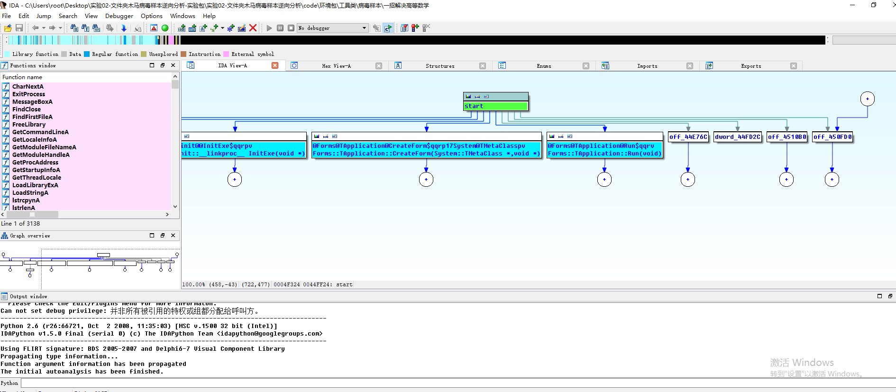
Task: Open the Search menu
Action: 68,16
